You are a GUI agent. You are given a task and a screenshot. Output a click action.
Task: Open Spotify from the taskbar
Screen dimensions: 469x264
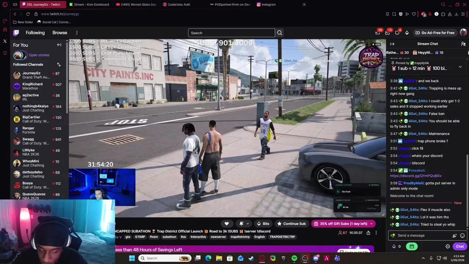(x=294, y=258)
